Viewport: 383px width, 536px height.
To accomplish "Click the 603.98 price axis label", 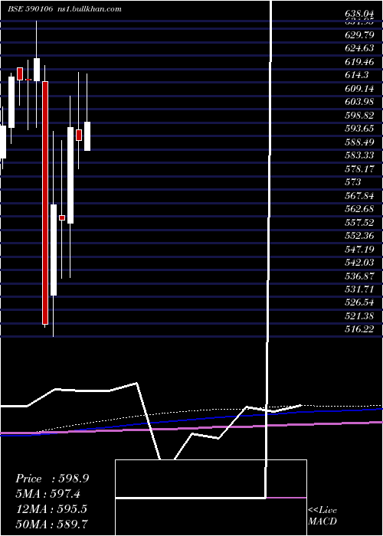I will pos(359,102).
